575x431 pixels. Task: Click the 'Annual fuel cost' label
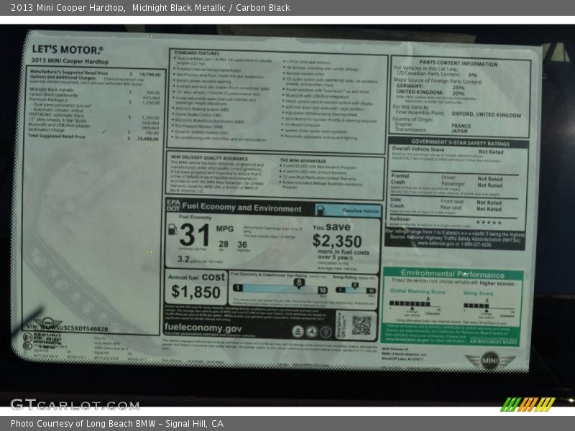(x=196, y=277)
